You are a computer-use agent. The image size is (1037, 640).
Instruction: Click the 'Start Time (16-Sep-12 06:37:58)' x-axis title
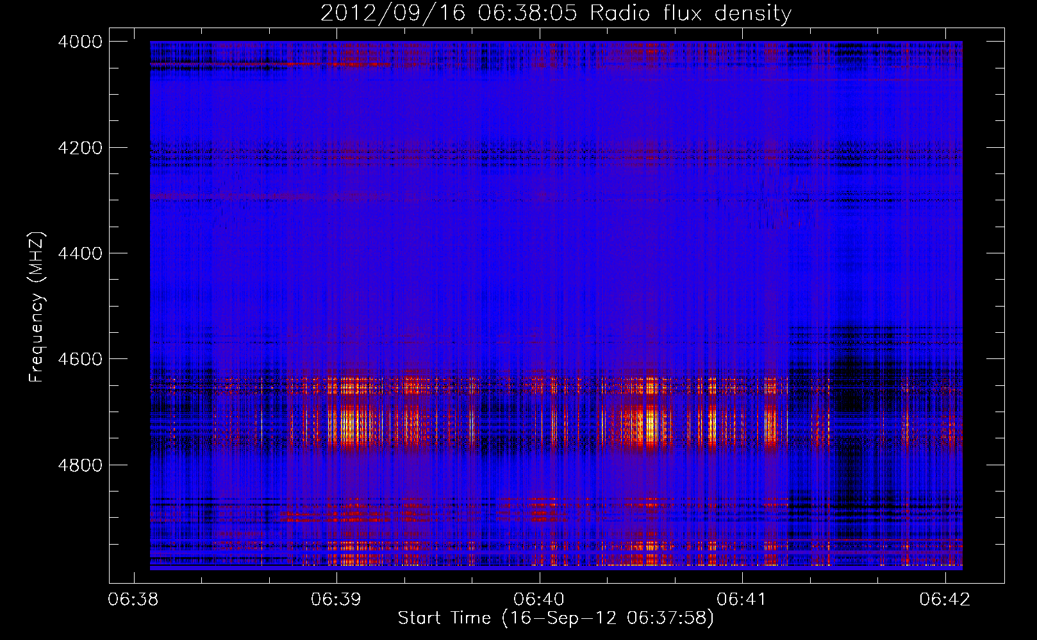pyautogui.click(x=556, y=618)
